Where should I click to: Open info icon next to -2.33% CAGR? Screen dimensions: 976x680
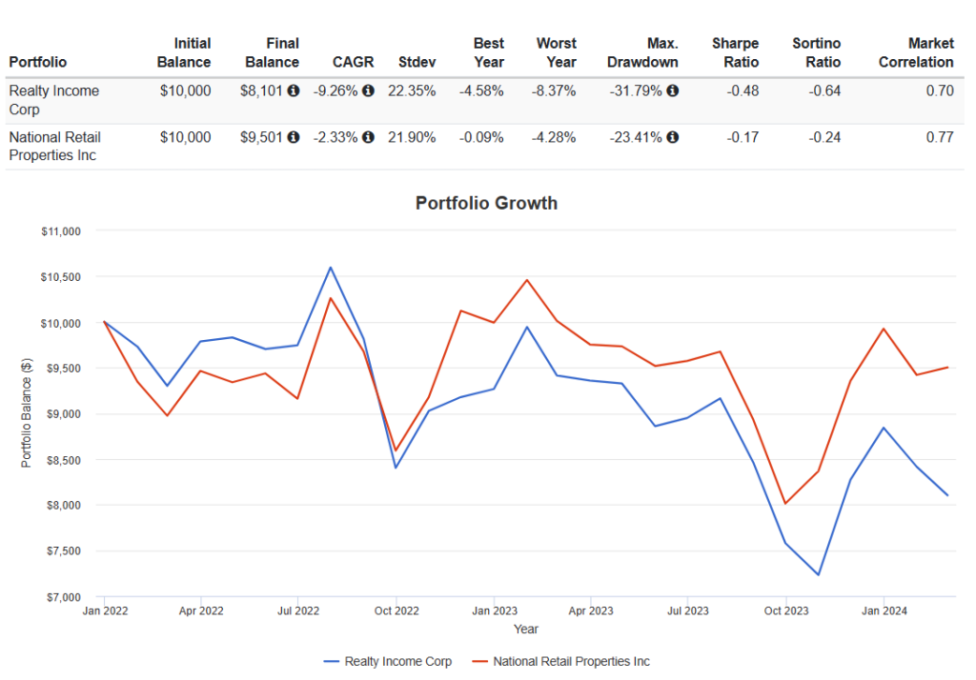click(369, 137)
